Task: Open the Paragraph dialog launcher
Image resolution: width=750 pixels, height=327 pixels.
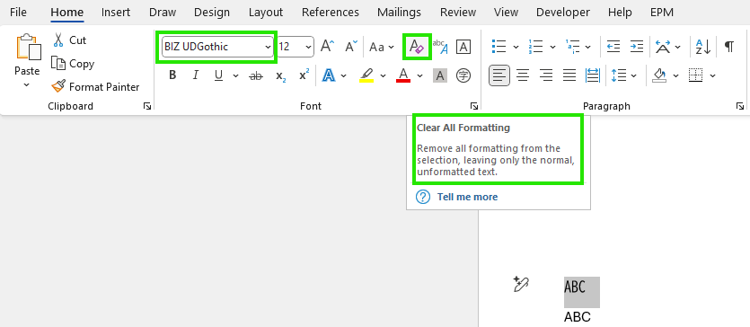Action: (740, 106)
